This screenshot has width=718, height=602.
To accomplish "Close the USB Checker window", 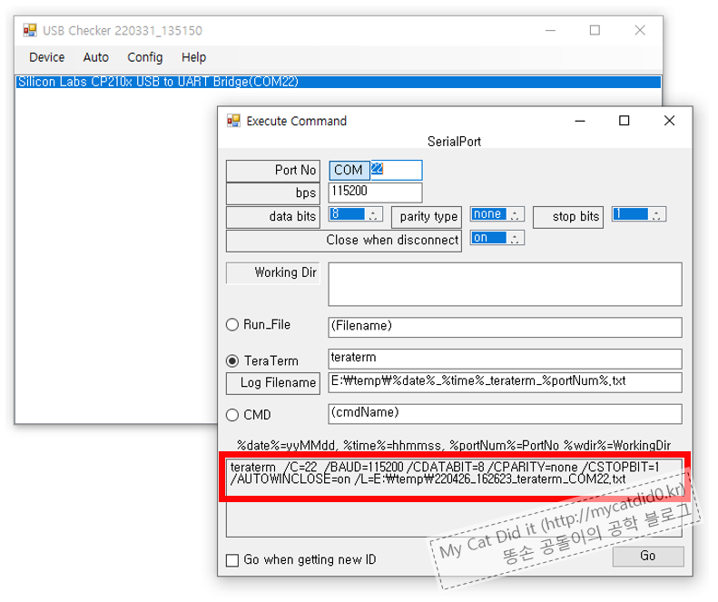I will [x=640, y=31].
